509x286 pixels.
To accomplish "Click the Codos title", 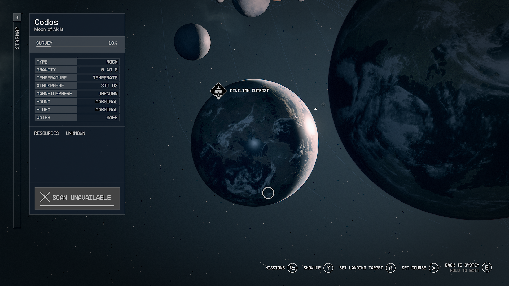I will [46, 22].
